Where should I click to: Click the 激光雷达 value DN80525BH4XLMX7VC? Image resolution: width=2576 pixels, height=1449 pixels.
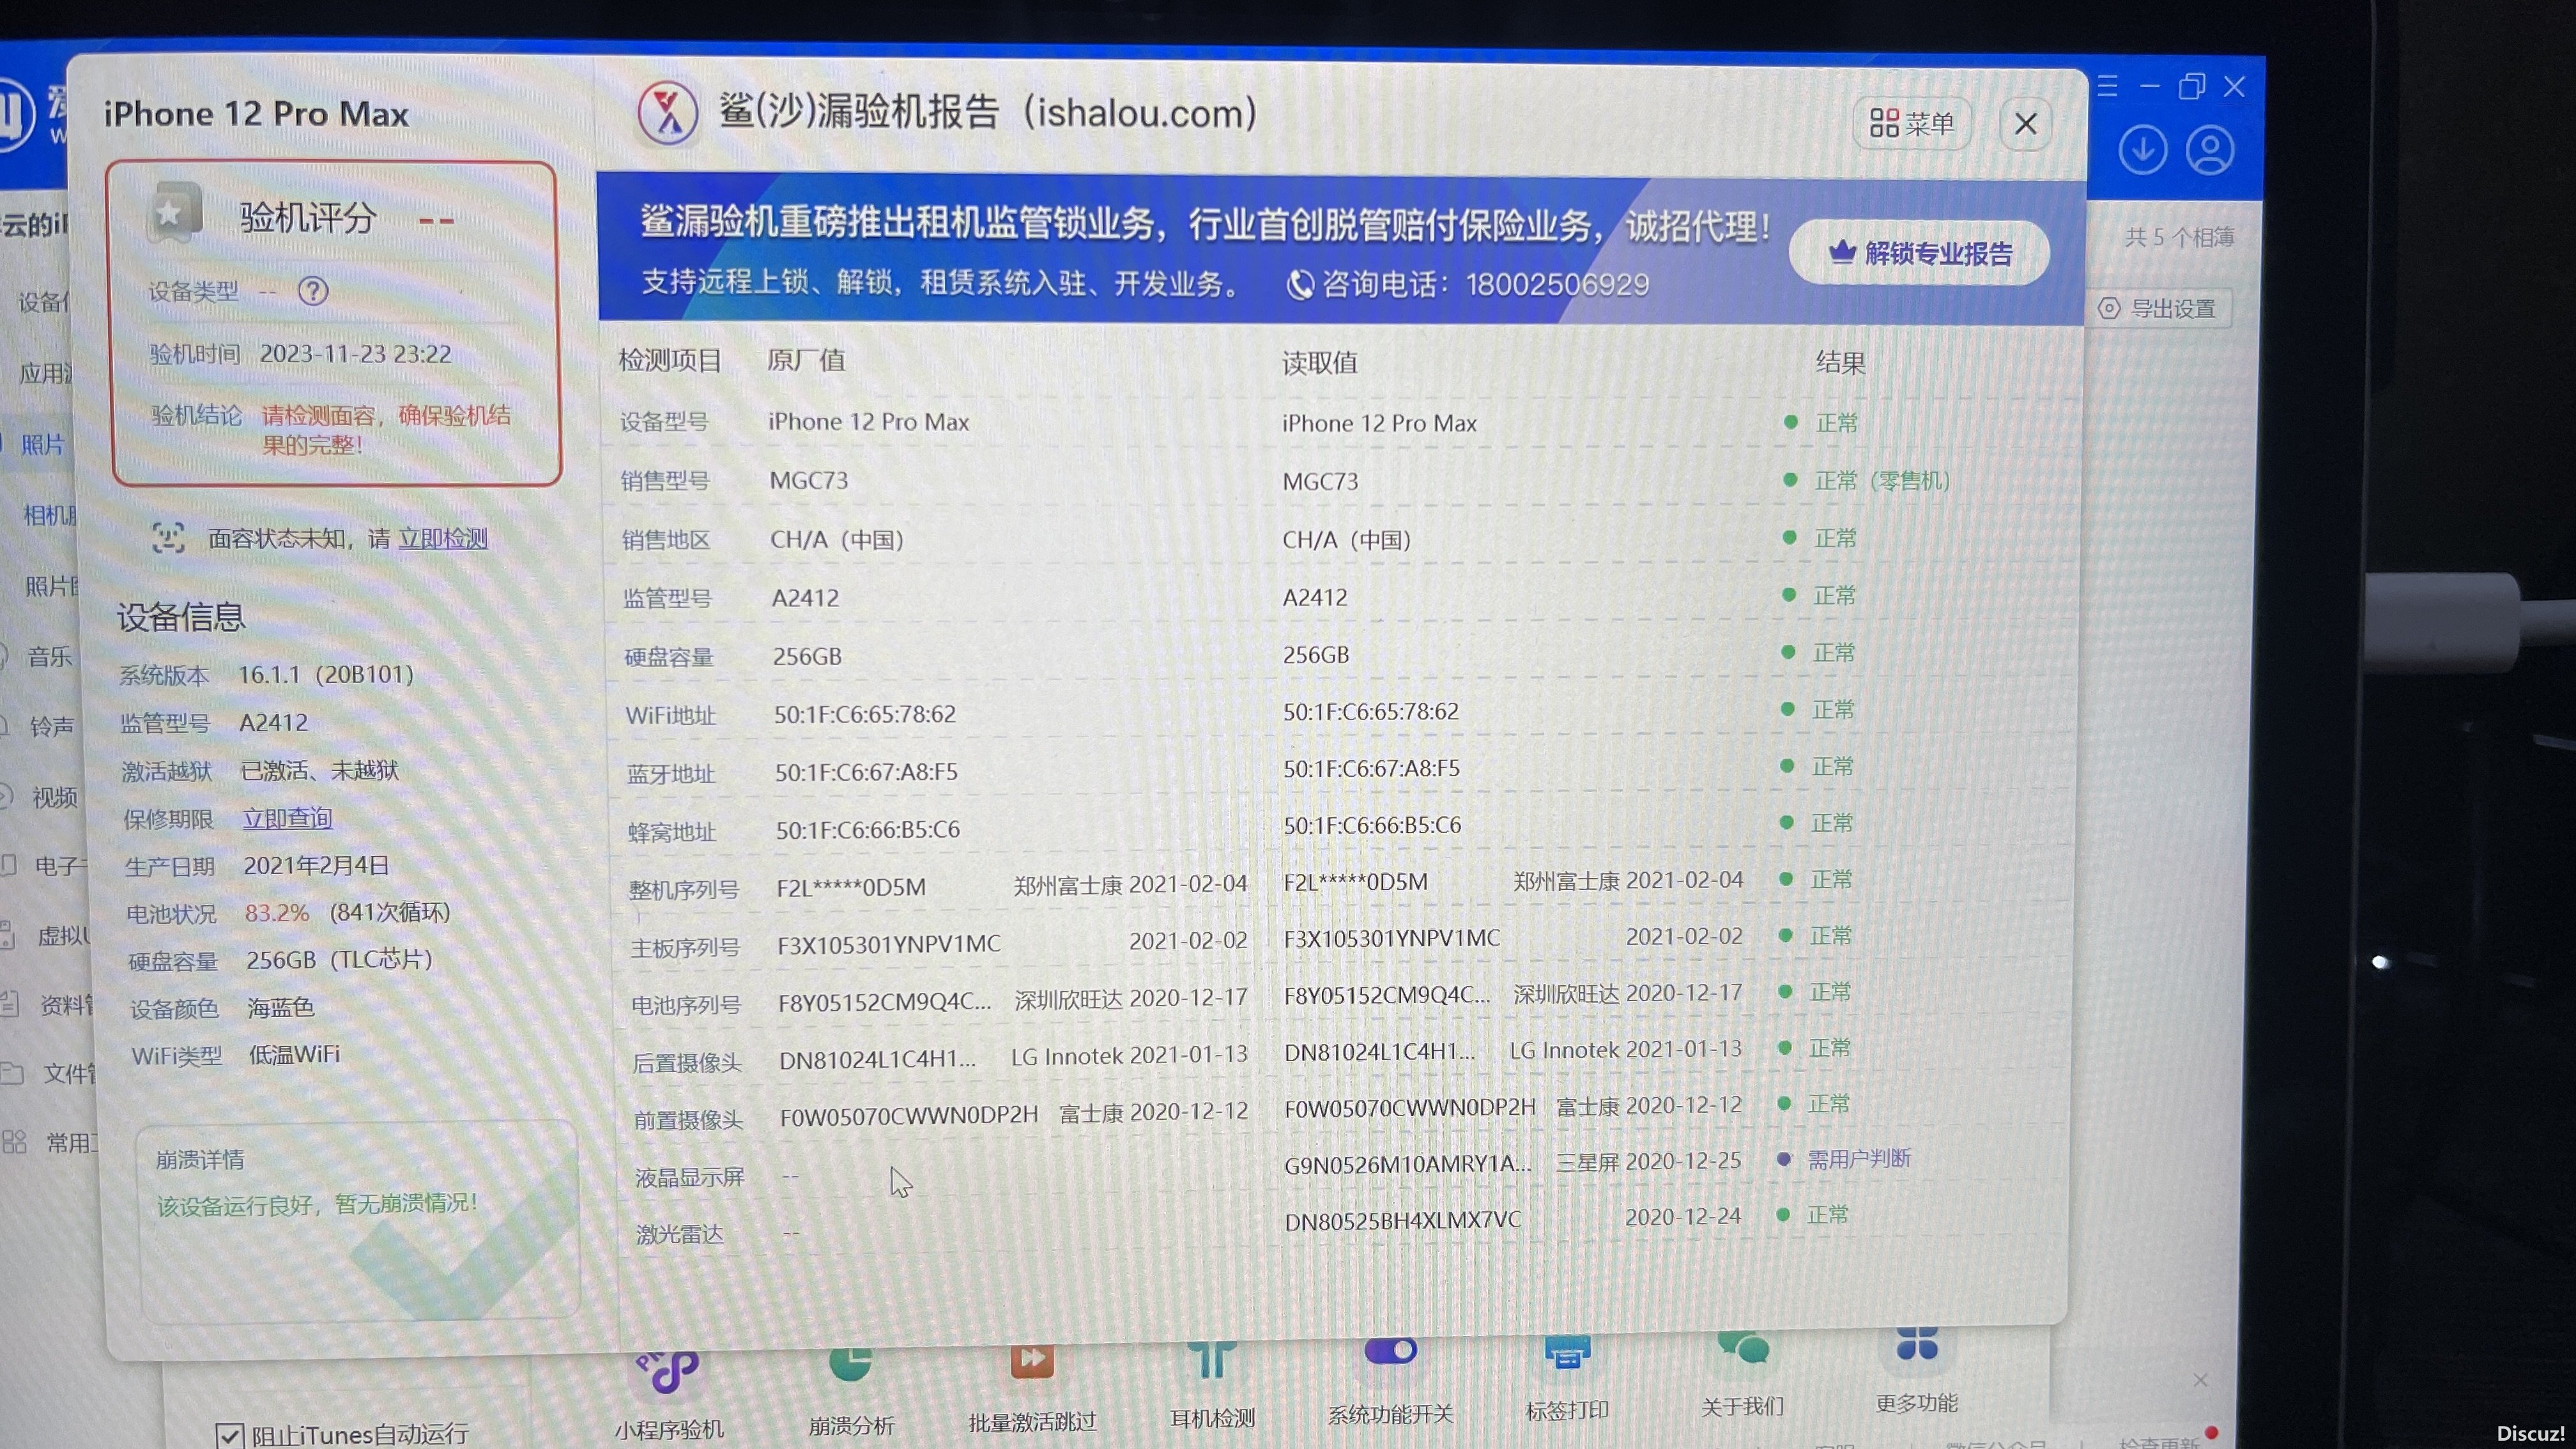(x=1402, y=1221)
